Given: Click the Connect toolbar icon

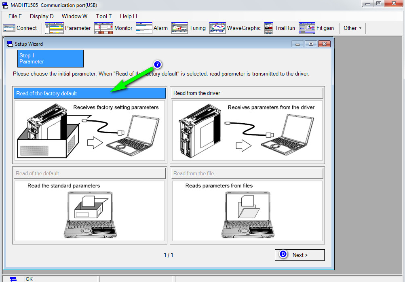Looking at the screenshot, I should click(9, 28).
